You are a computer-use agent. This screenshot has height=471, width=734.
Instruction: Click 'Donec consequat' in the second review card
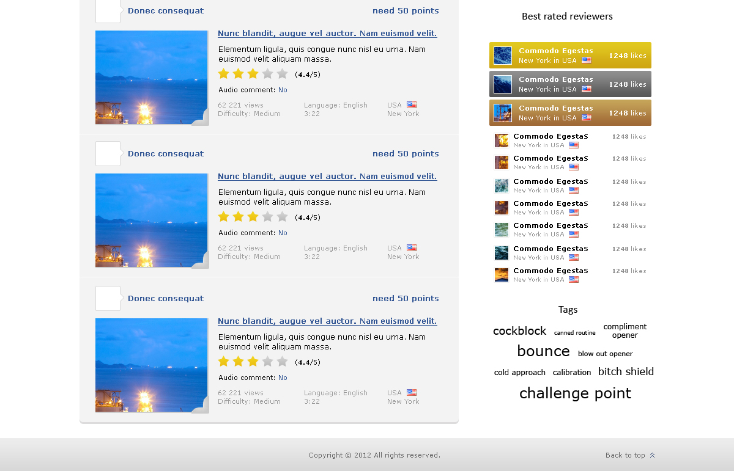pos(166,154)
